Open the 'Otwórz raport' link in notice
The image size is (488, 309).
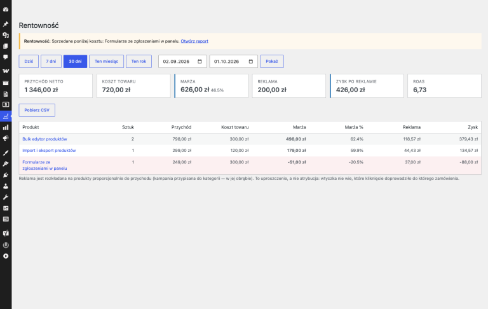pos(194,41)
